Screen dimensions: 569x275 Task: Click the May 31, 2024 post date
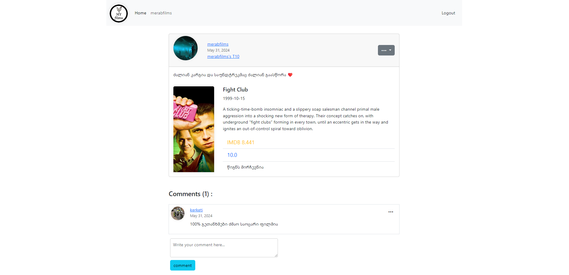tap(218, 50)
